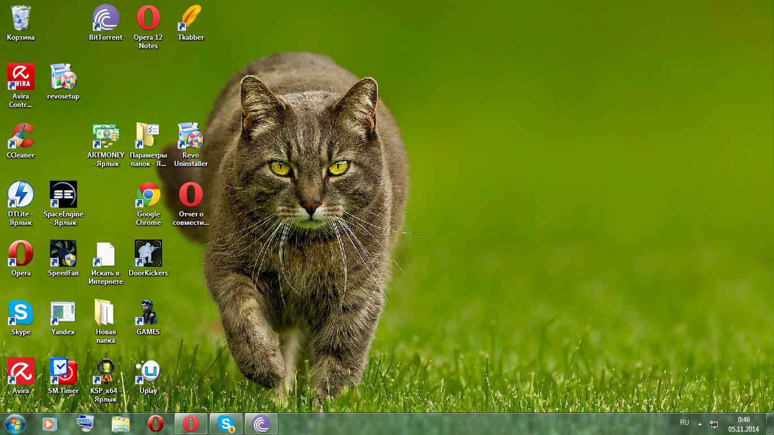Select the SM Timer desktop shortcut
This screenshot has width=774, height=435.
(x=63, y=377)
